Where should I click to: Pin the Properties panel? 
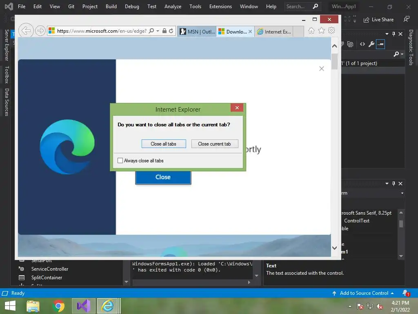[x=394, y=184]
